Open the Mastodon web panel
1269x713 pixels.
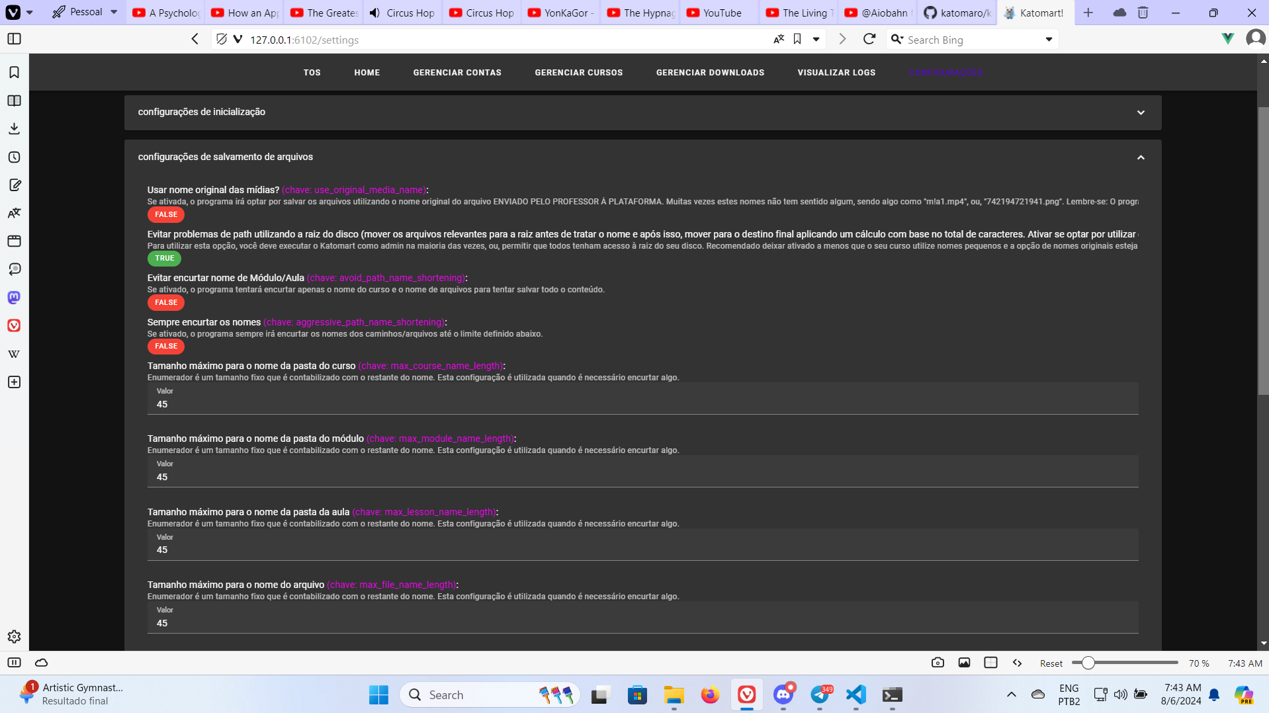click(13, 297)
